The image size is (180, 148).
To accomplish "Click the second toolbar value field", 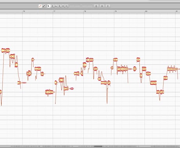I will tap(87, 6).
